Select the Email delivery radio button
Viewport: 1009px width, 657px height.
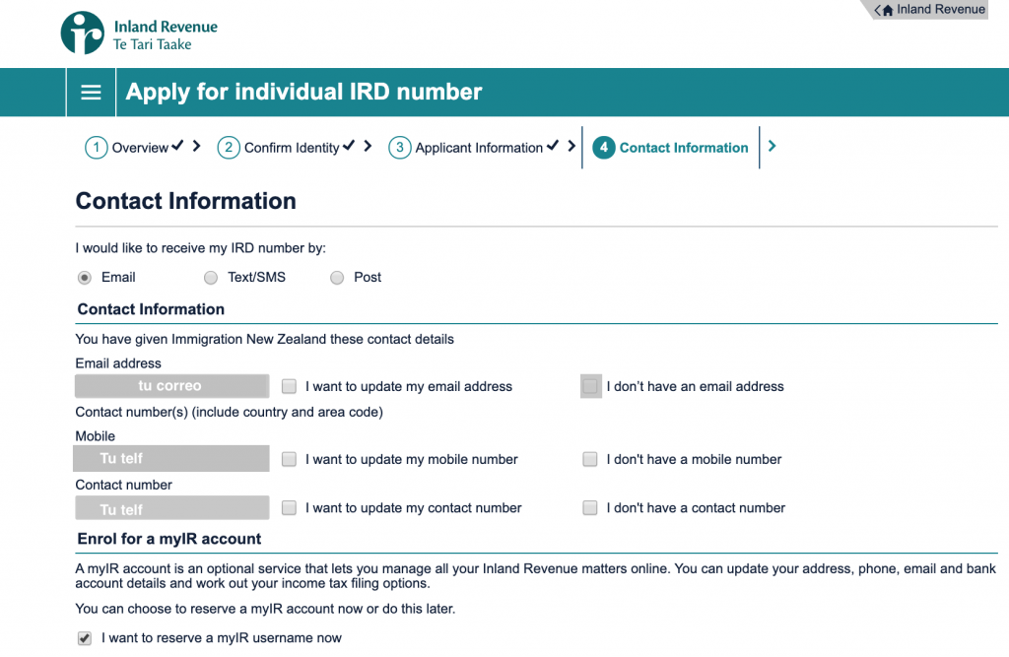point(85,278)
